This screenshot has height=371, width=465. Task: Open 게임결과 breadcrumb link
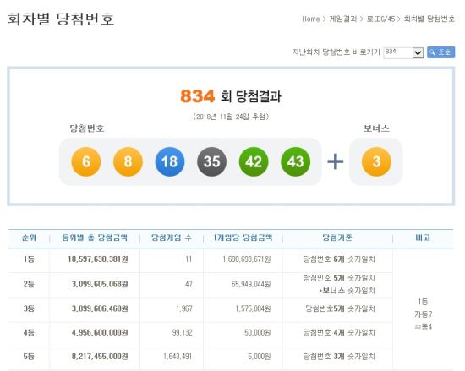click(343, 19)
